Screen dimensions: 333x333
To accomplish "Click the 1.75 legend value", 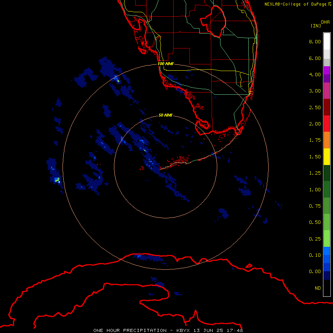I will tap(315, 140).
